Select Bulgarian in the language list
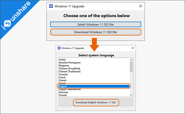This screenshot has height=114, width=185. click(x=94, y=66)
